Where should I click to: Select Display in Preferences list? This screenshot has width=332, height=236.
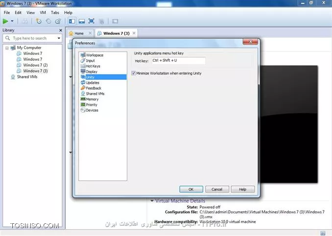click(x=92, y=71)
